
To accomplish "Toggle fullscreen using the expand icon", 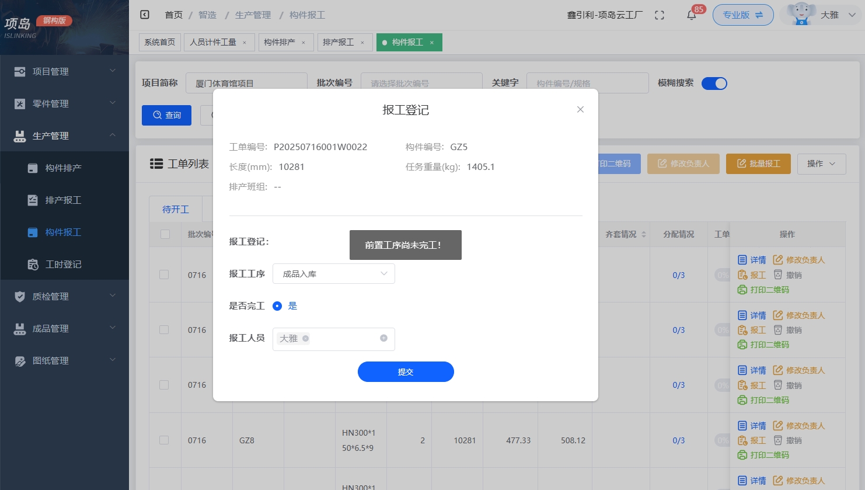I will tap(660, 15).
